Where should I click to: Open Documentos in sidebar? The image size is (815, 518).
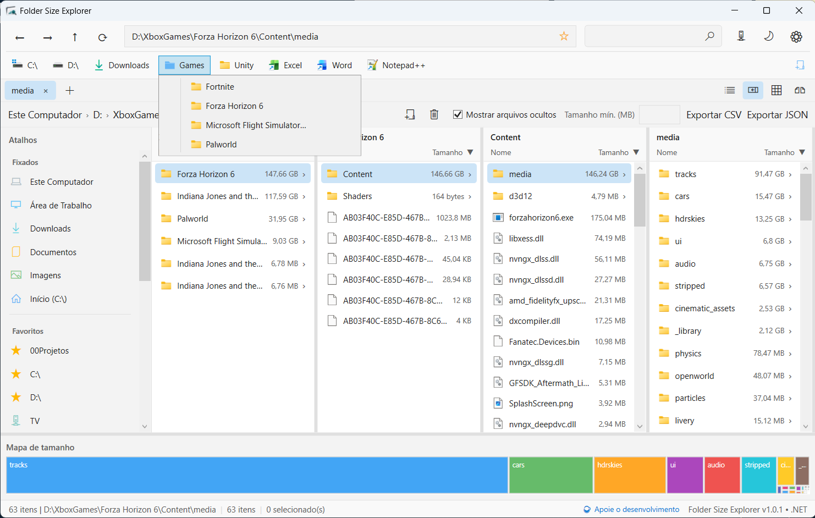coord(53,252)
